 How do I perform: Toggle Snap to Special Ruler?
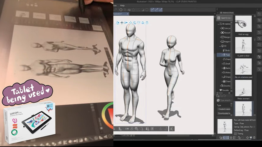[156, 10]
